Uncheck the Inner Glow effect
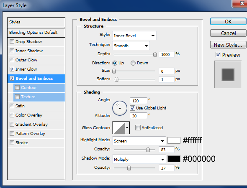247x188 pixels. click(12, 69)
